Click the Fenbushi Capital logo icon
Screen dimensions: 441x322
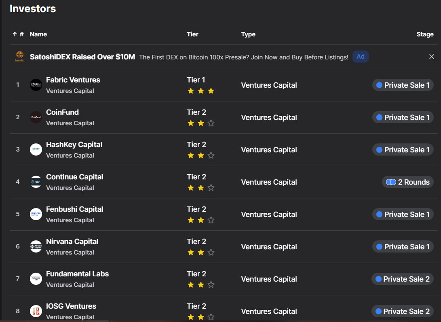[36, 214]
